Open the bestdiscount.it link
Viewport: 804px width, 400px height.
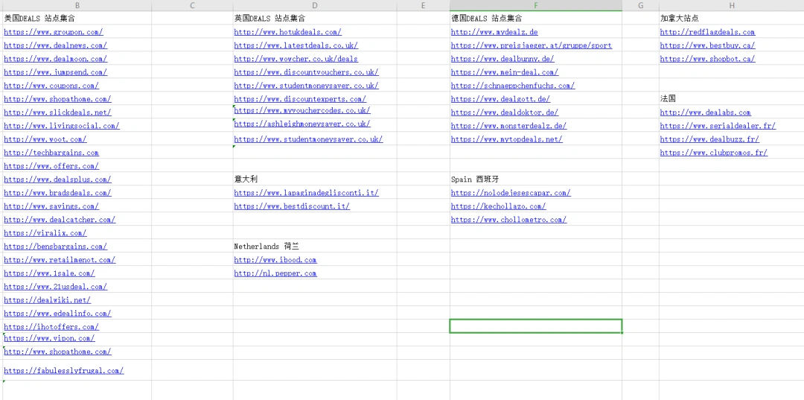pyautogui.click(x=292, y=206)
